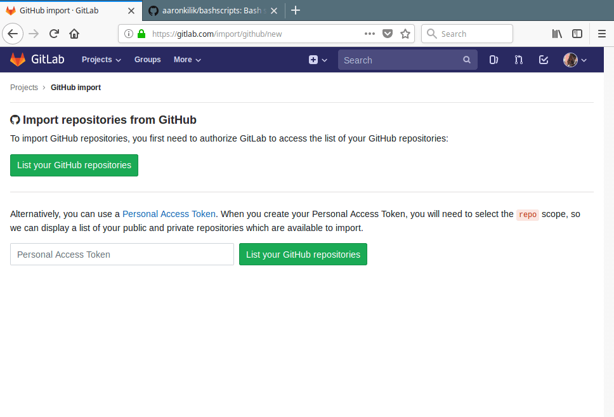
Task: Toggle the browser sidebar view
Action: pos(577,34)
